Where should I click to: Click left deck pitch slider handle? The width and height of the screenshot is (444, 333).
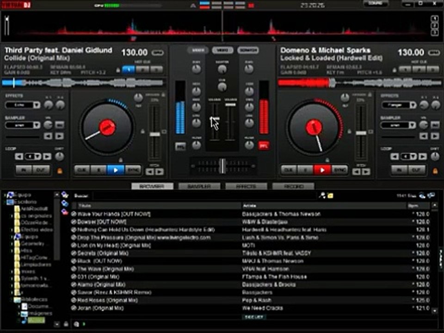click(x=154, y=134)
